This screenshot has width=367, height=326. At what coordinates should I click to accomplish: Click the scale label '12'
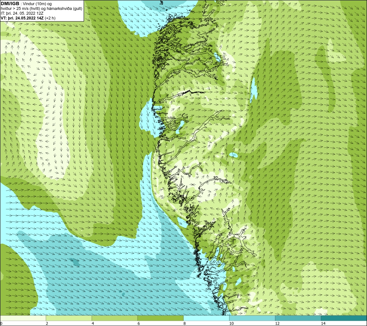coord(277,323)
